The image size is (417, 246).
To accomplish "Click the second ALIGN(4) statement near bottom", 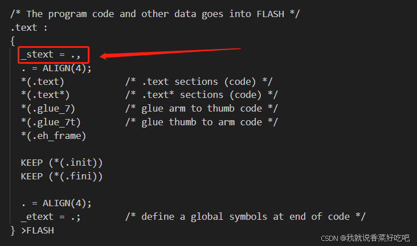I will (56, 203).
